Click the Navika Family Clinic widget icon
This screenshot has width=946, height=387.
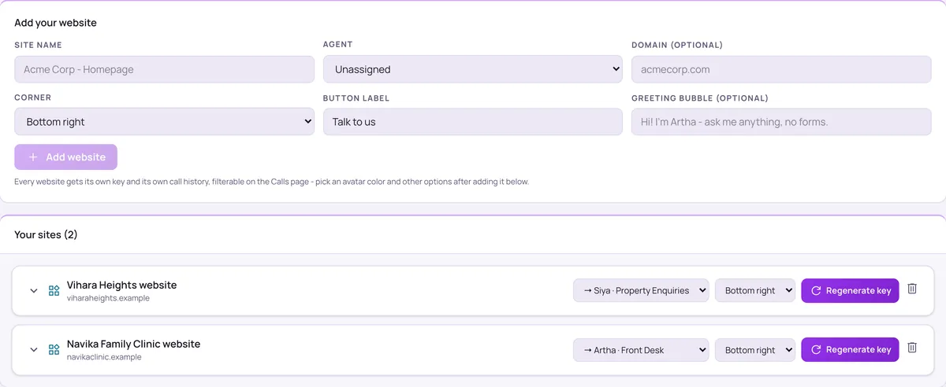[54, 349]
